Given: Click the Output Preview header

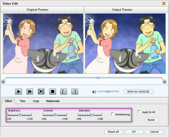Looking at the screenshot, I should (126, 9).
